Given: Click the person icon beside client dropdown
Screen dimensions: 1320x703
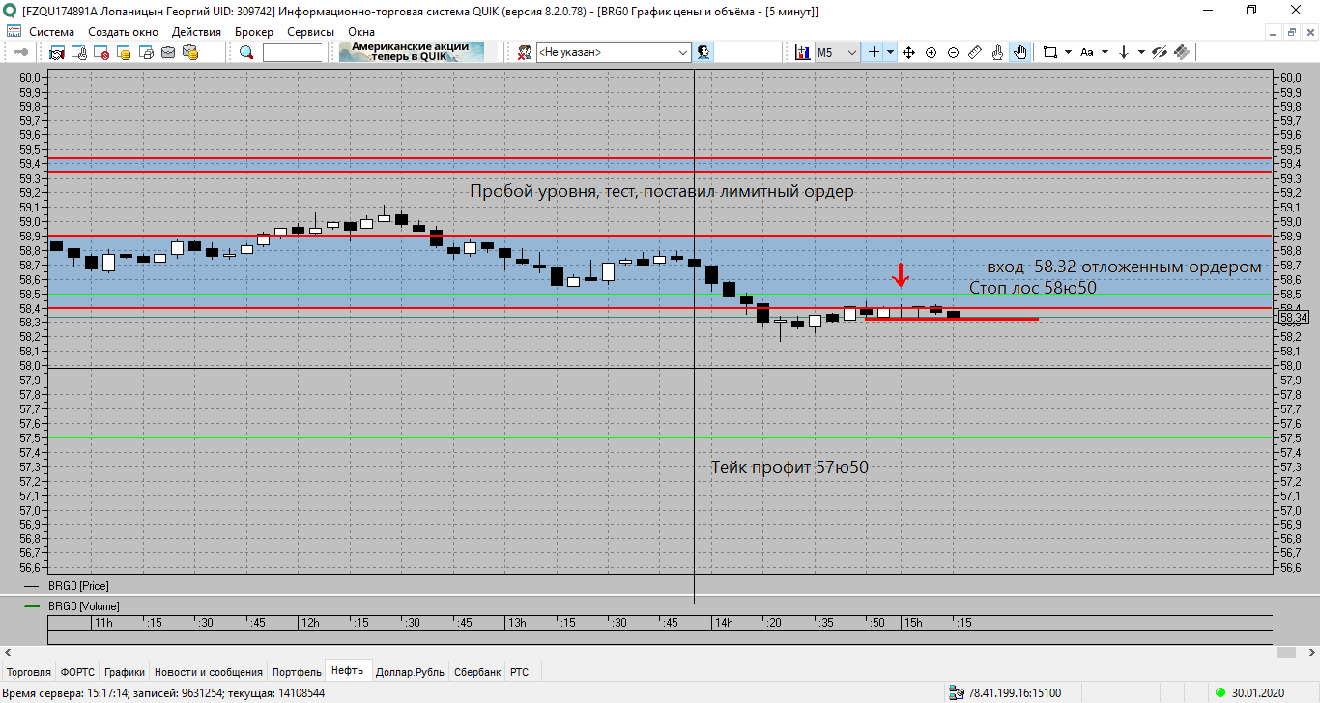Looking at the screenshot, I should [704, 52].
